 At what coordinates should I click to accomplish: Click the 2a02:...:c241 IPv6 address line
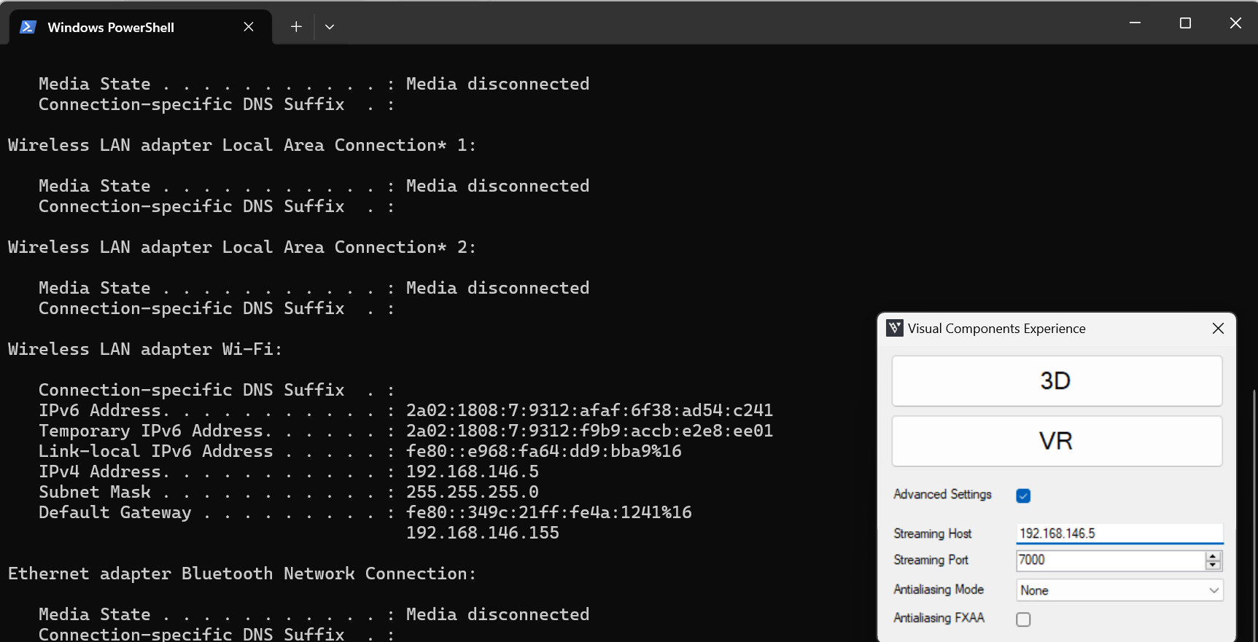(x=589, y=410)
